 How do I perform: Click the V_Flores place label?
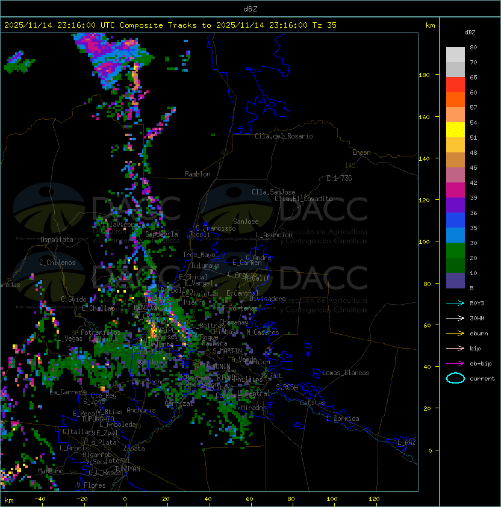click(x=91, y=485)
